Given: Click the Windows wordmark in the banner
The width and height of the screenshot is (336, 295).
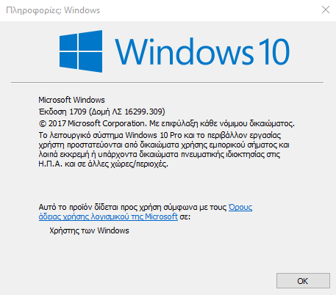Looking at the screenshot, I should pos(184,51).
